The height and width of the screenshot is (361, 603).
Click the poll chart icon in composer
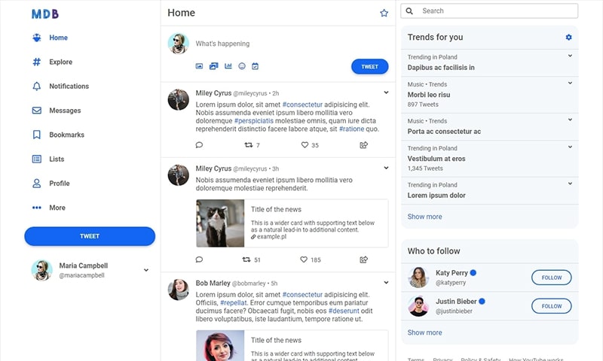point(228,66)
